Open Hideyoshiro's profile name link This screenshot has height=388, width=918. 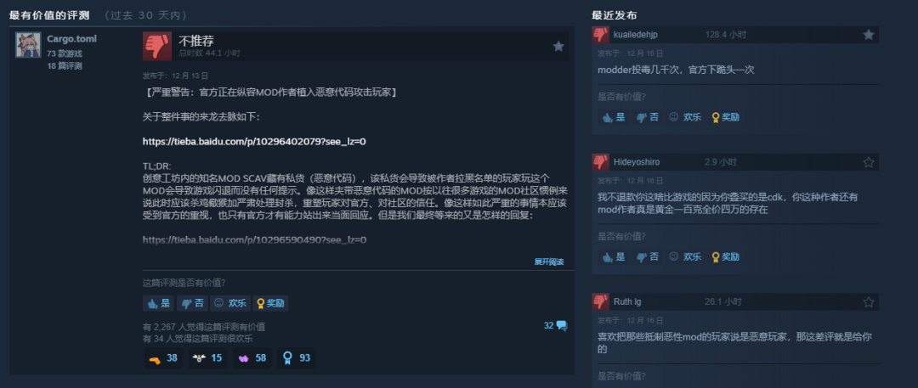(637, 162)
